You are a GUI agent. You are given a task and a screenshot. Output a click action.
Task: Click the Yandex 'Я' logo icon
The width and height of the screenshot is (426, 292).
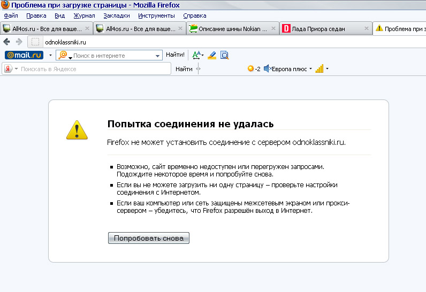click(8, 69)
